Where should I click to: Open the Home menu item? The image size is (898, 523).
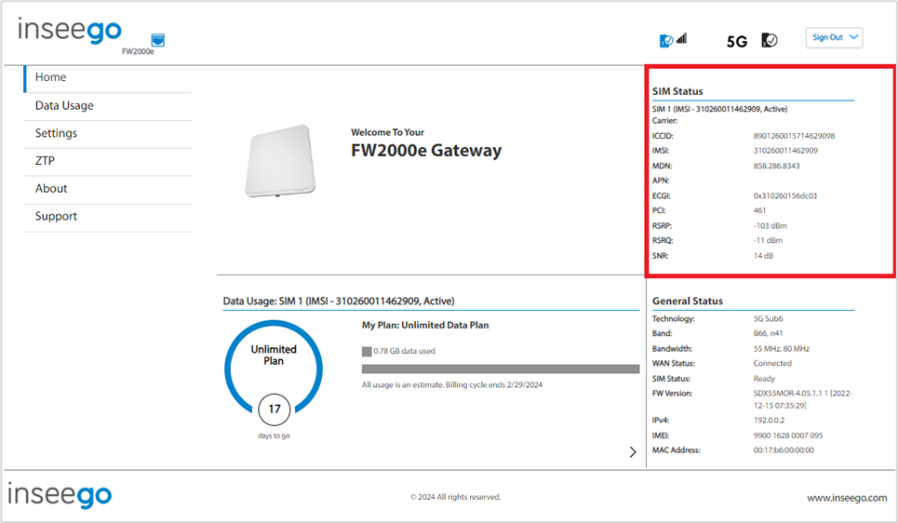coord(108,77)
